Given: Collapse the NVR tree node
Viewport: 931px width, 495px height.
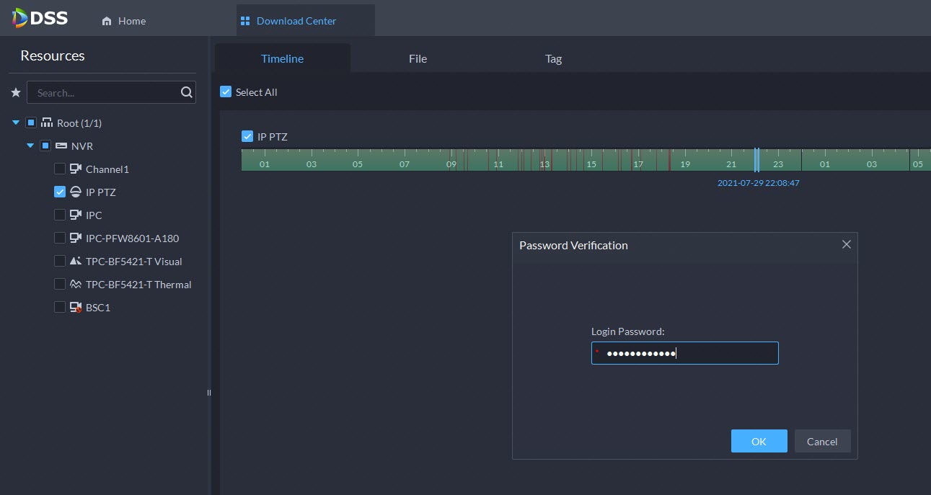Looking at the screenshot, I should coord(30,146).
